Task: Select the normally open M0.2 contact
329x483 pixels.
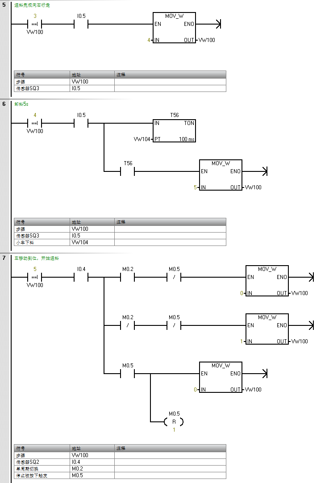Action: coord(128,277)
